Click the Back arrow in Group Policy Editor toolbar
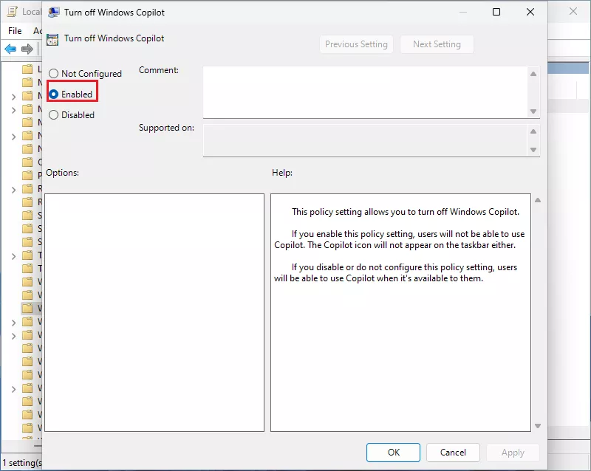Image resolution: width=591 pixels, height=471 pixels. click(x=10, y=49)
